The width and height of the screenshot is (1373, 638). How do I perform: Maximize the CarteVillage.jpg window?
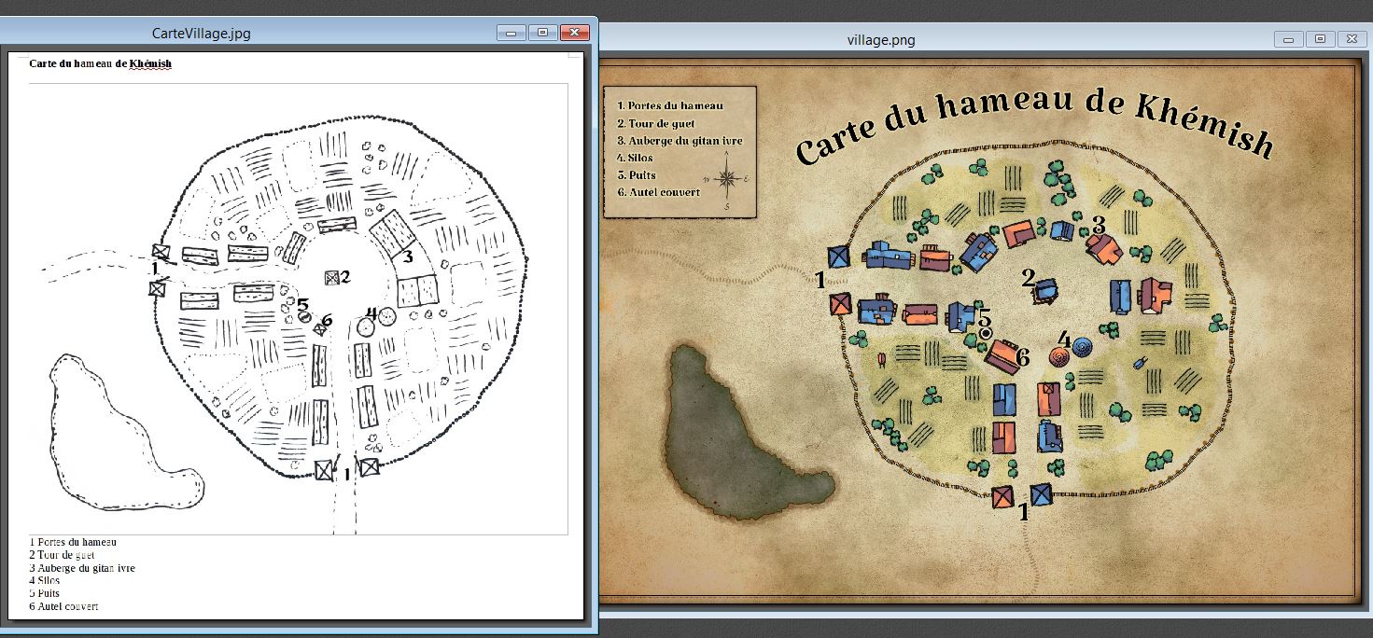coord(542,33)
